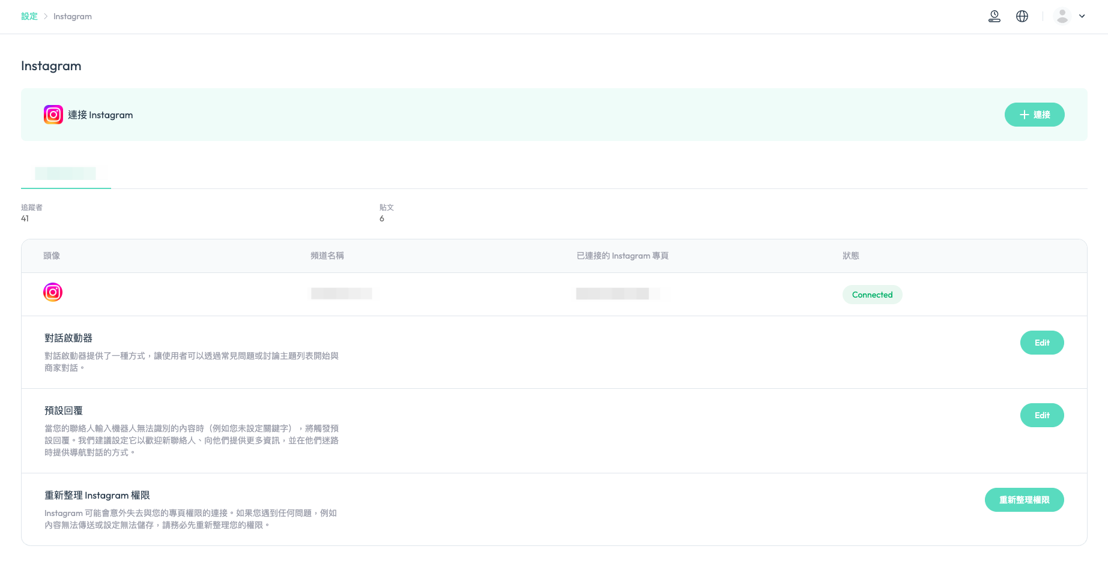Click the Instagram avatar icon in table row
Screen dimensions: 1108x561
[53, 292]
